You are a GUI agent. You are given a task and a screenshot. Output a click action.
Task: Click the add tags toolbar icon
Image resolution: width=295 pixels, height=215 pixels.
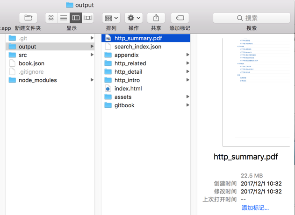point(180,18)
